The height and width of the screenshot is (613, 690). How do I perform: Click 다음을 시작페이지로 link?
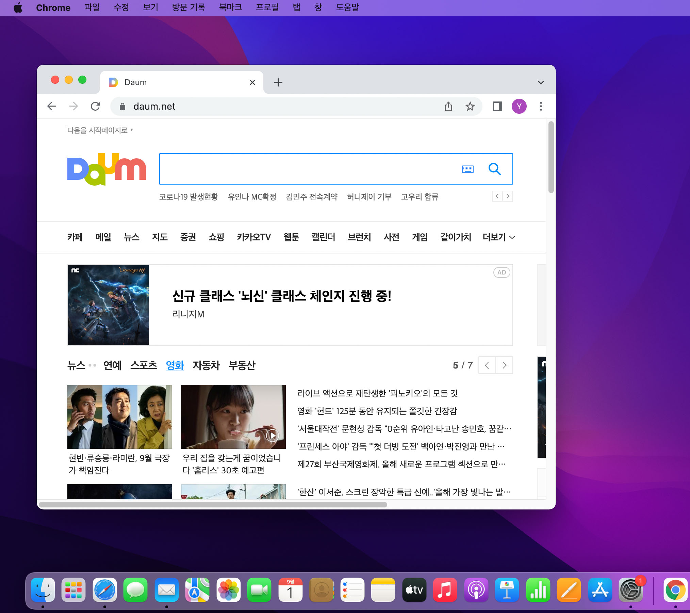(x=100, y=130)
